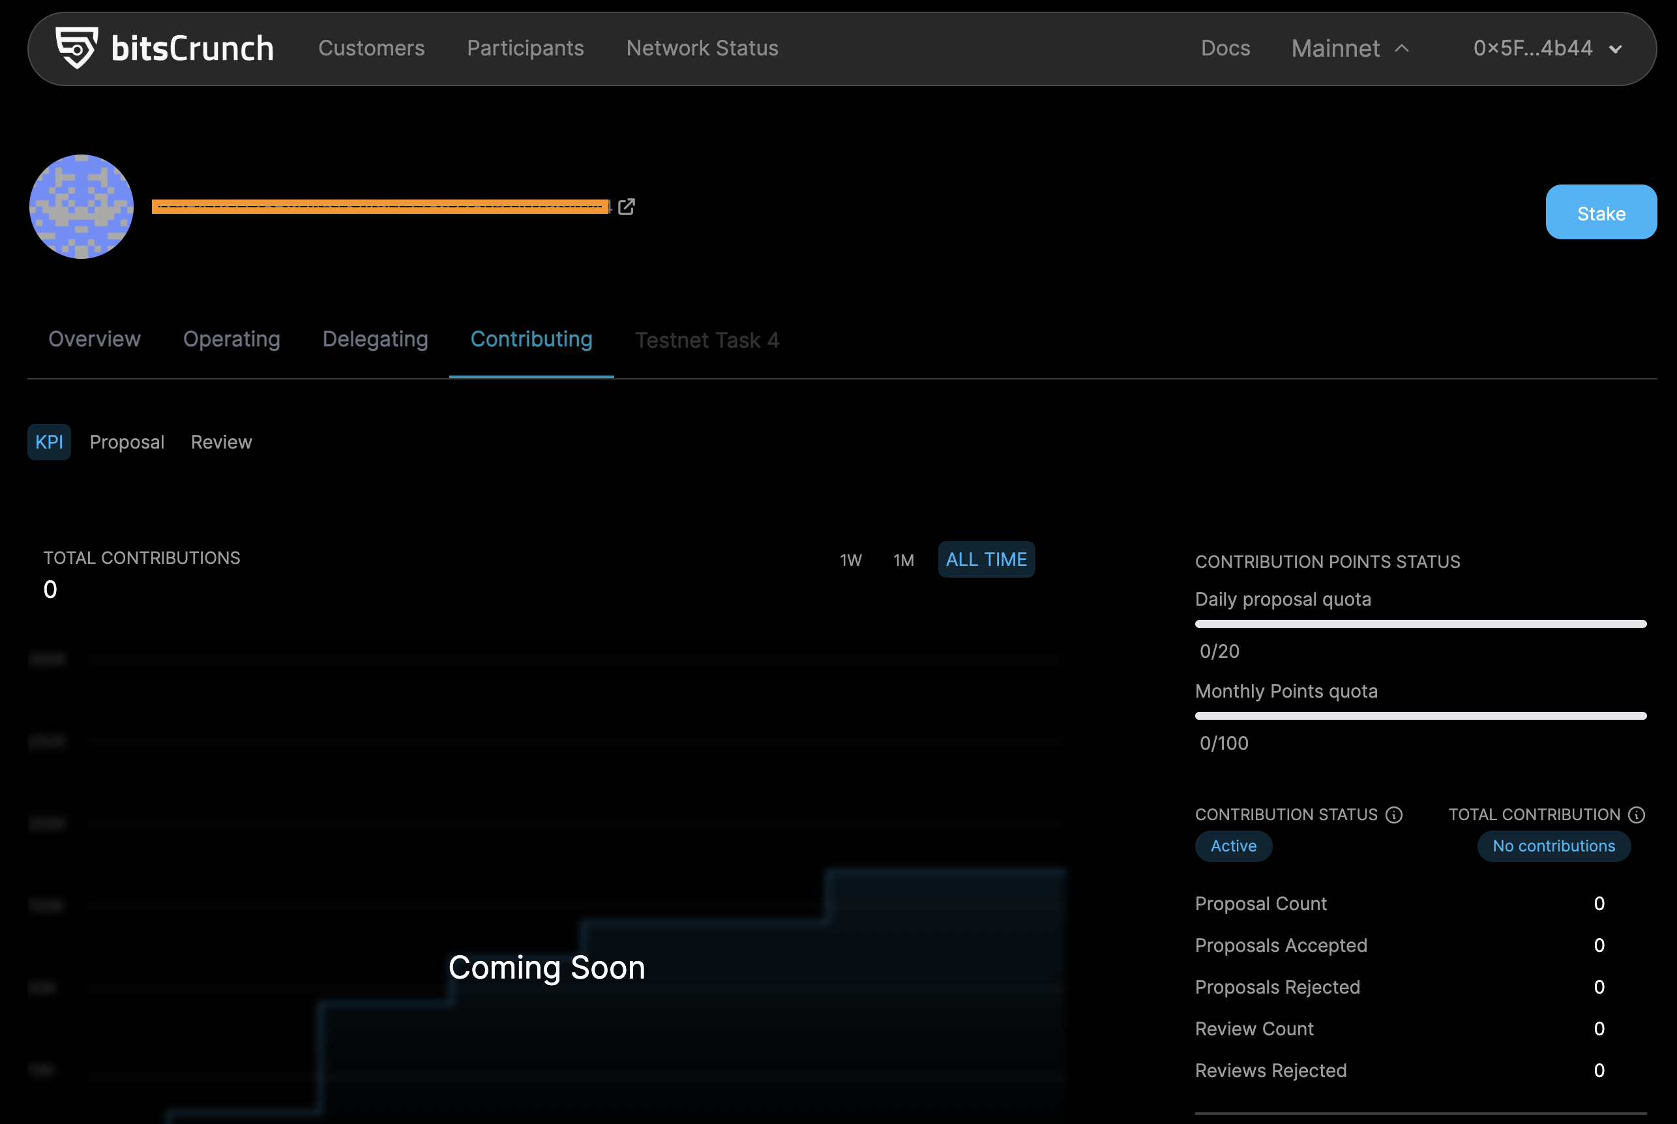Expand the Mainnet network dropdown

click(1350, 48)
